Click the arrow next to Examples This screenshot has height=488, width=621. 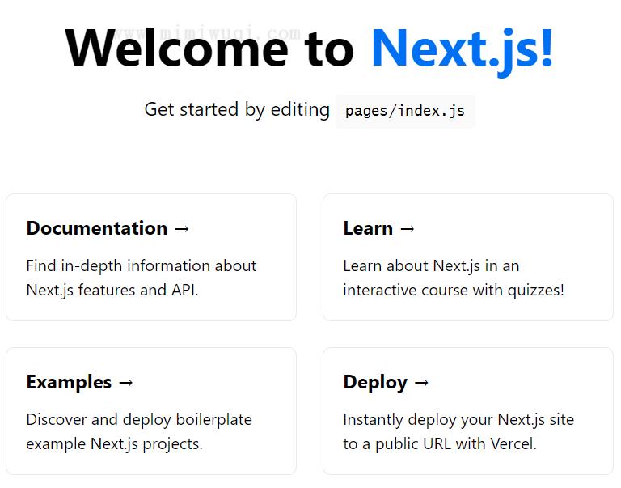(126, 383)
